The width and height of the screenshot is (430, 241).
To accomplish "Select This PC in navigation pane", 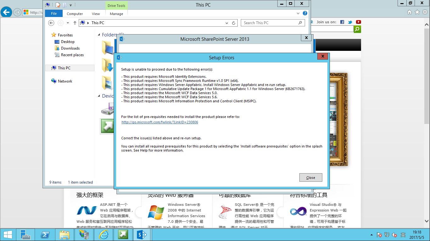I will (x=70, y=68).
